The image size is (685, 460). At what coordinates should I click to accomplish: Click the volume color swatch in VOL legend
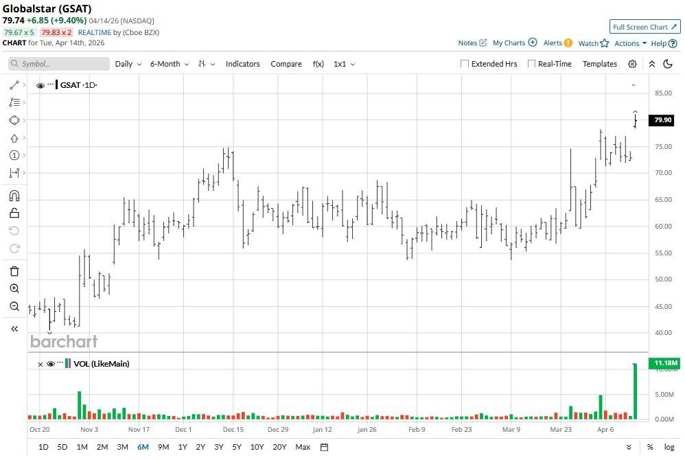pos(68,363)
